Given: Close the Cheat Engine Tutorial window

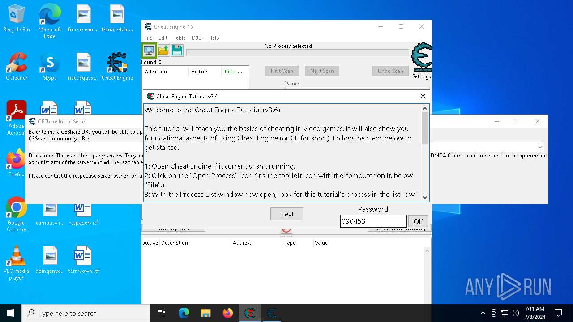Looking at the screenshot, I should tap(423, 96).
